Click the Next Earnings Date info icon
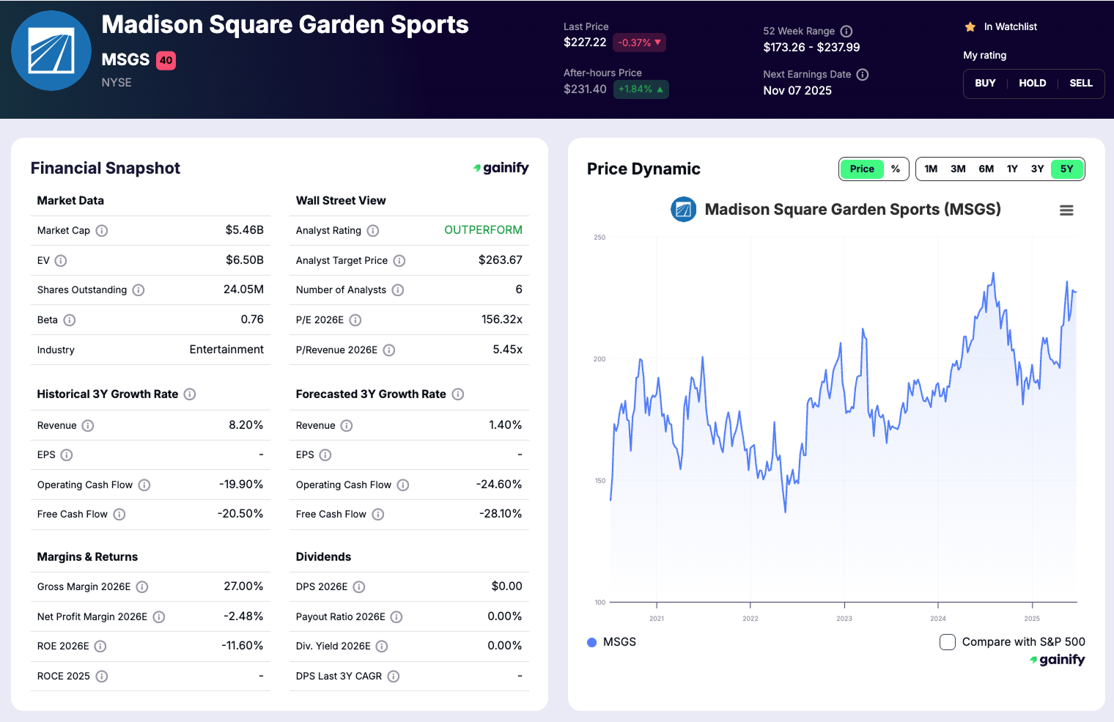1114x722 pixels. (x=862, y=74)
